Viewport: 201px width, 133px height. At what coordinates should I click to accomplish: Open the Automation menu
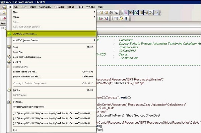[x=45, y=7]
